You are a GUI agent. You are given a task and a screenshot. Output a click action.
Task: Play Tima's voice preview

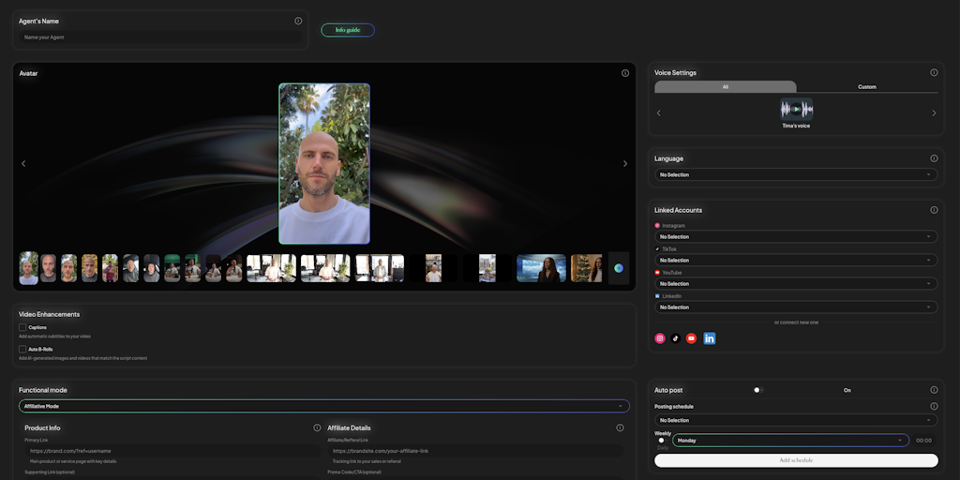point(796,109)
